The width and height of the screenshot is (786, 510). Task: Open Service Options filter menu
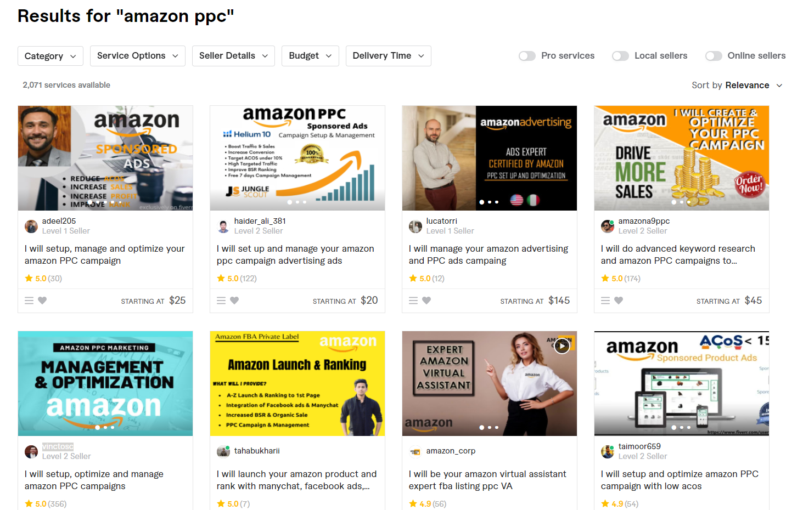[138, 56]
